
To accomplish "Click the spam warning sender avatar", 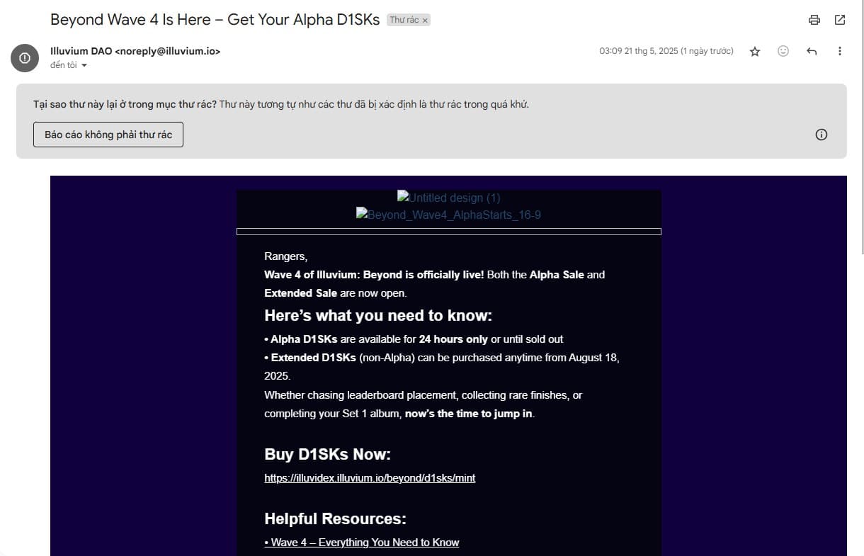I will coord(25,57).
